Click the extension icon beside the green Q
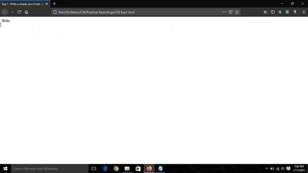Image resolution: width=308 pixels, height=173 pixels. click(x=295, y=12)
